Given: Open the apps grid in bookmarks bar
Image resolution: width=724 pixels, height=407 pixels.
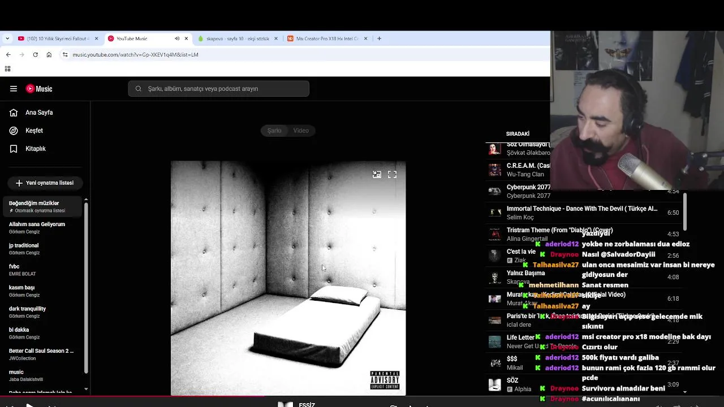Looking at the screenshot, I should pos(7,69).
